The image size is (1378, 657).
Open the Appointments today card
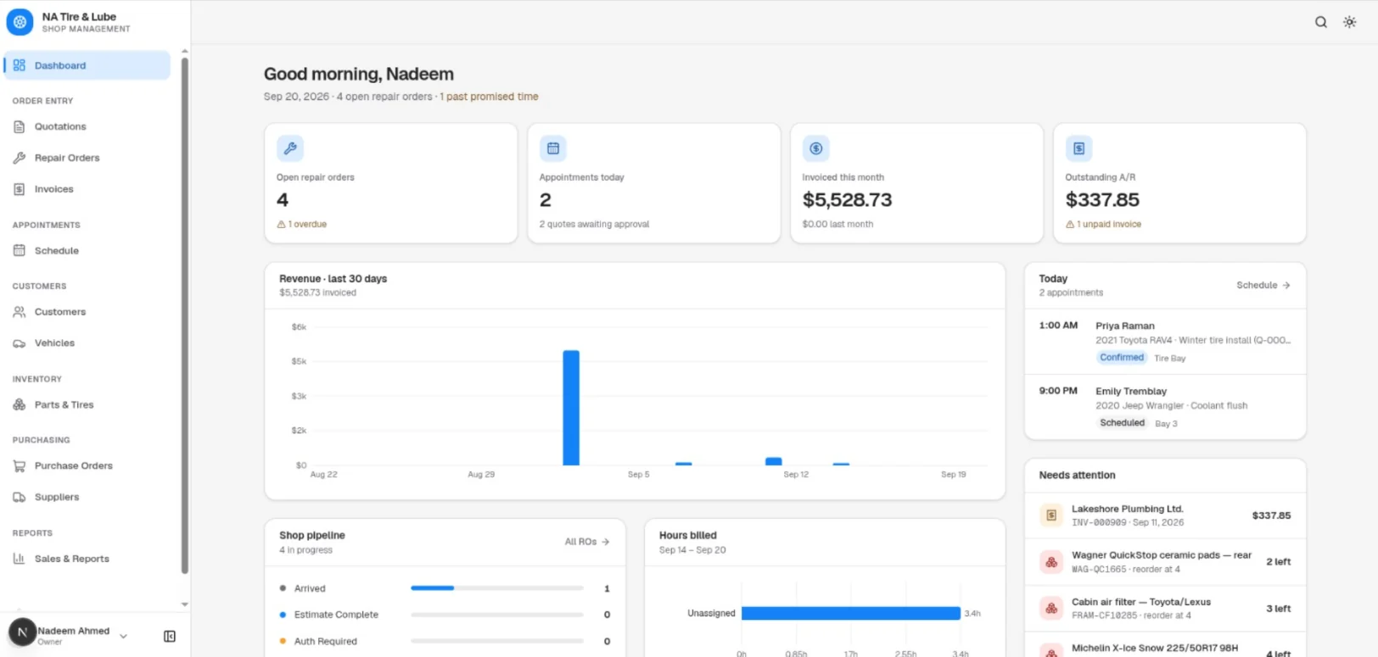[x=654, y=183]
